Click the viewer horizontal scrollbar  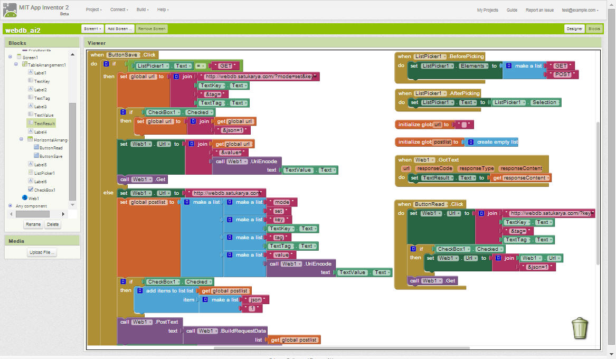342,347
